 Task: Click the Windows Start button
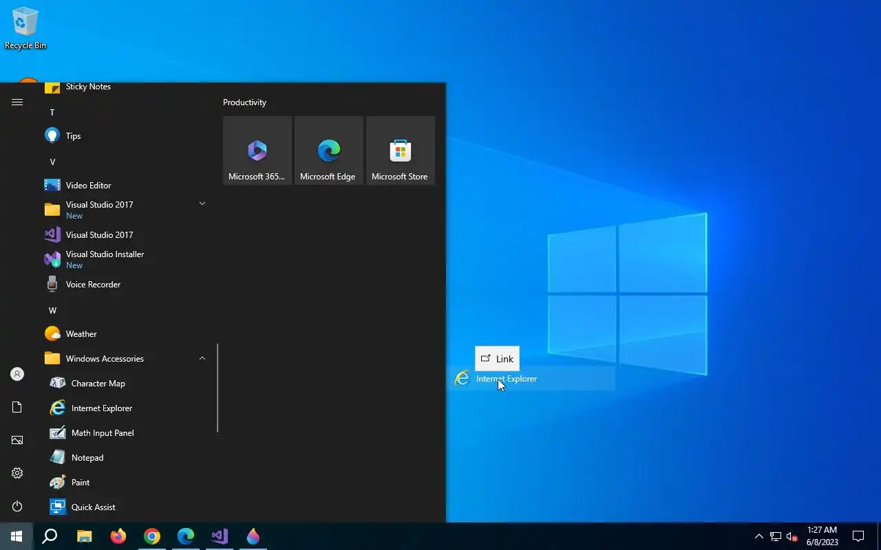pos(17,536)
